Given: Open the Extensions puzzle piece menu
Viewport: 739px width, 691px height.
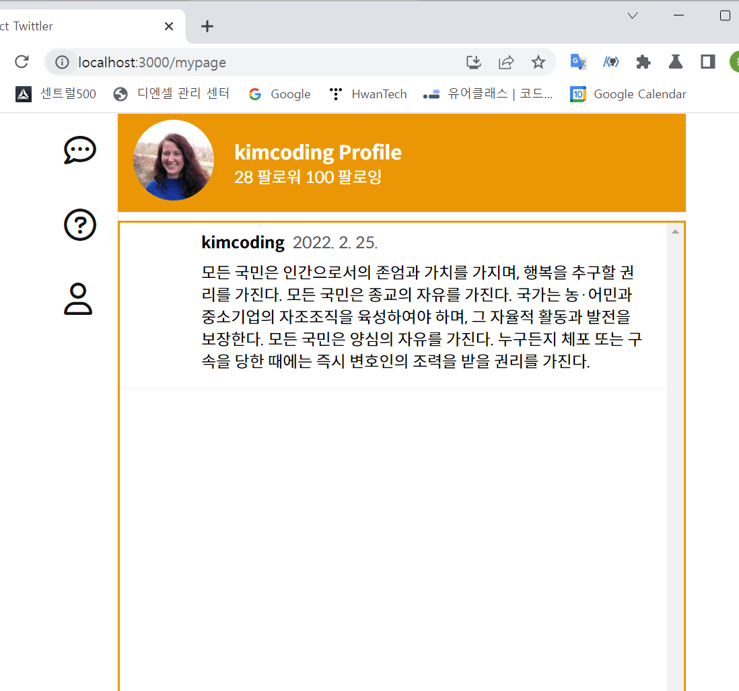Looking at the screenshot, I should click(x=643, y=62).
